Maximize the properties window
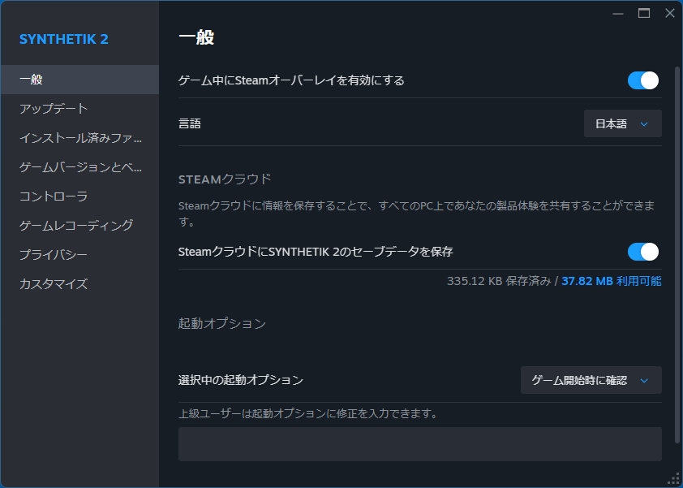Screen dimensions: 683x488 click(644, 13)
